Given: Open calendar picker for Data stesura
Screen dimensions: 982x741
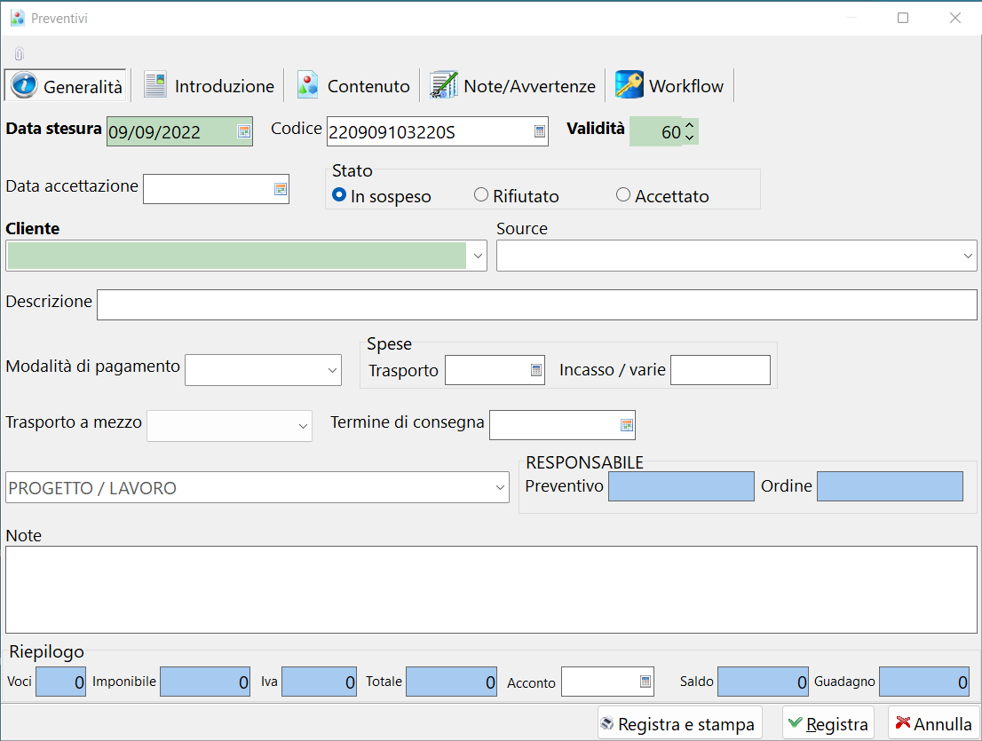Looking at the screenshot, I should point(243,132).
